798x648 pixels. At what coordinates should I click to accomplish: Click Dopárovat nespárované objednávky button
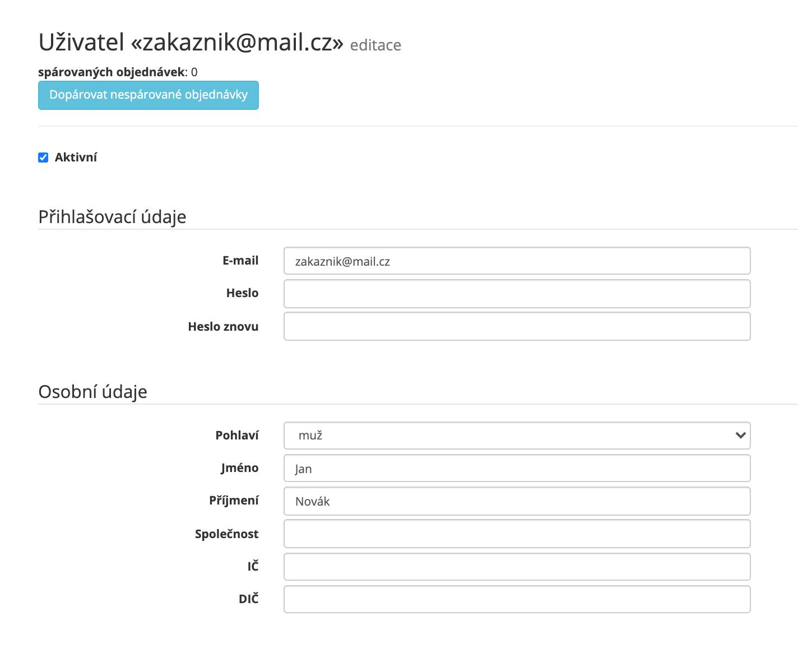149,95
